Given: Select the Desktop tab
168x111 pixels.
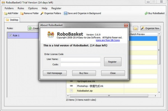Looking at the screenshot, I should coord(12,20).
